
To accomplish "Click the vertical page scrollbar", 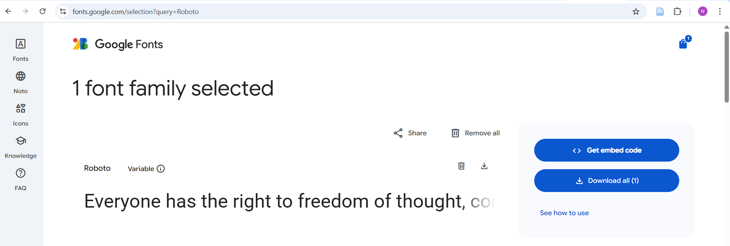I will coord(727,67).
